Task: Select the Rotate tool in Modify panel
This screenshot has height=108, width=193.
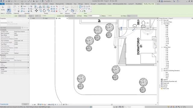Action: (44, 11)
